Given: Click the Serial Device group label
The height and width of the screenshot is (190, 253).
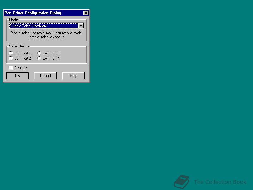Looking at the screenshot, I should (x=19, y=46).
